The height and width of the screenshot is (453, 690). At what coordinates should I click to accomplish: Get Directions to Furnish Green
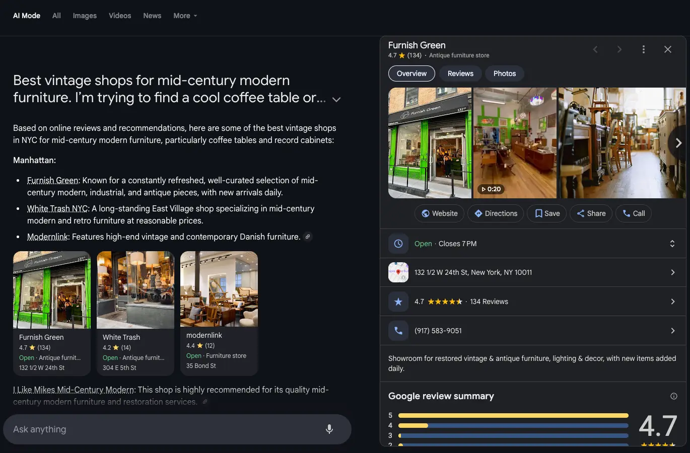pos(496,213)
